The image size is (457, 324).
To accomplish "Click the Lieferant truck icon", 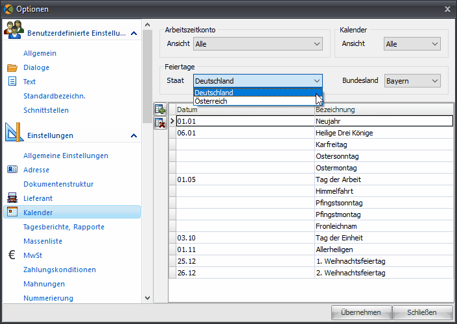I will click(12, 198).
